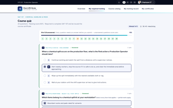Select option B: Alert nearby workers
The image size is (173, 108).
point(86,68)
